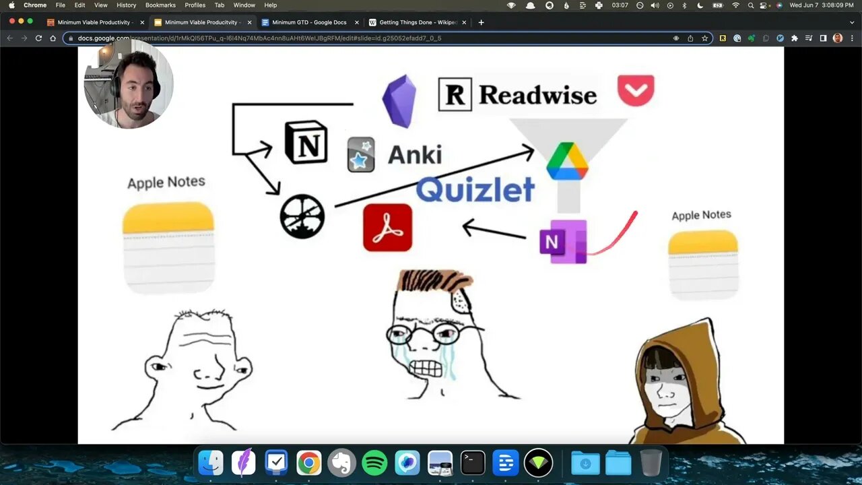The image size is (862, 485).
Task: Click the date and time in the menu bar
Action: (x=822, y=5)
